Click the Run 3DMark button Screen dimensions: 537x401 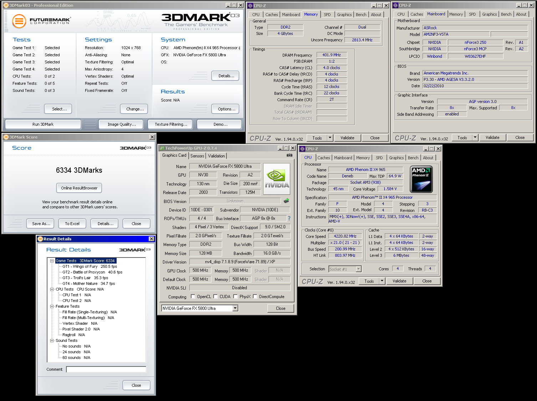pyautogui.click(x=43, y=124)
